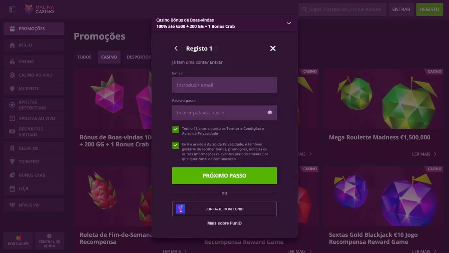Go back using the registration back arrow
This screenshot has height=253, width=449.
coord(176,48)
